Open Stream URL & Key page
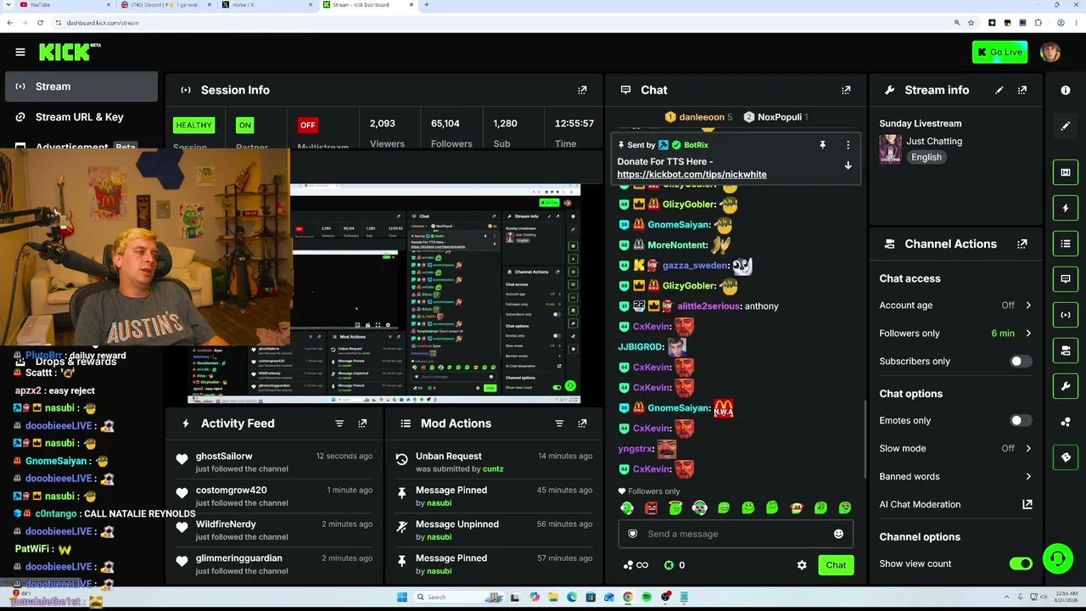Screen dimensions: 1086x611 click(81, 117)
